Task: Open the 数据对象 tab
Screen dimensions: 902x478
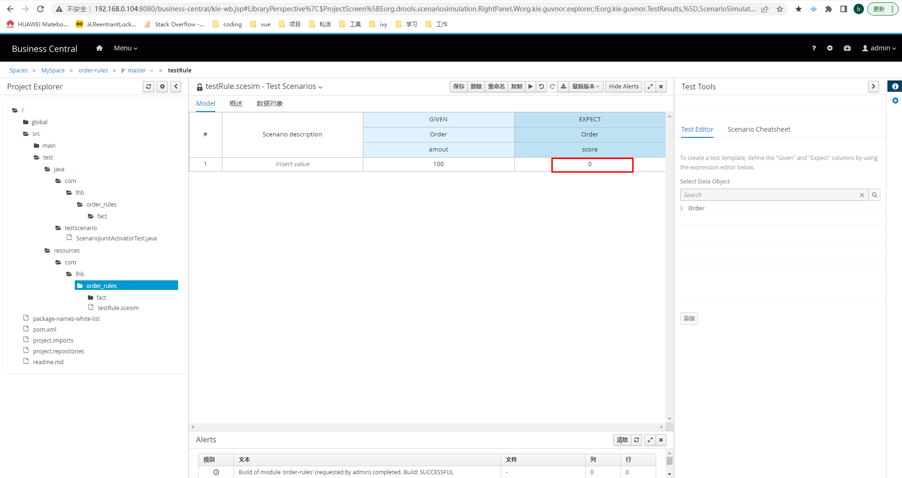Action: pyautogui.click(x=269, y=104)
